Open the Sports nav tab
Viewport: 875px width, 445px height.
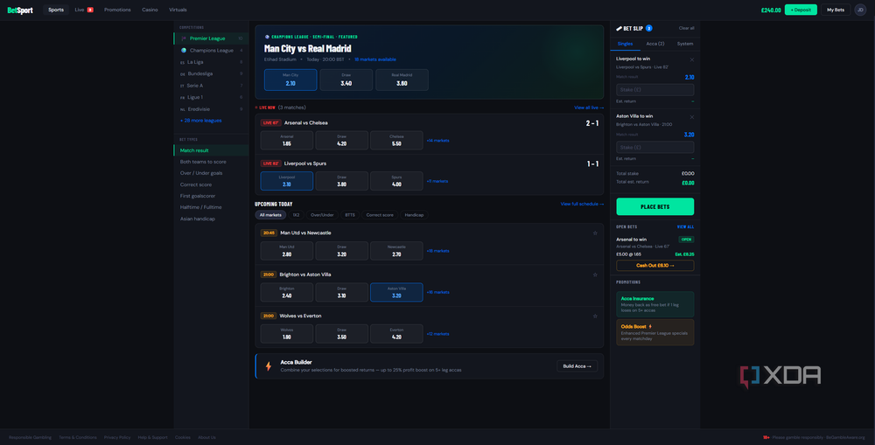56,10
